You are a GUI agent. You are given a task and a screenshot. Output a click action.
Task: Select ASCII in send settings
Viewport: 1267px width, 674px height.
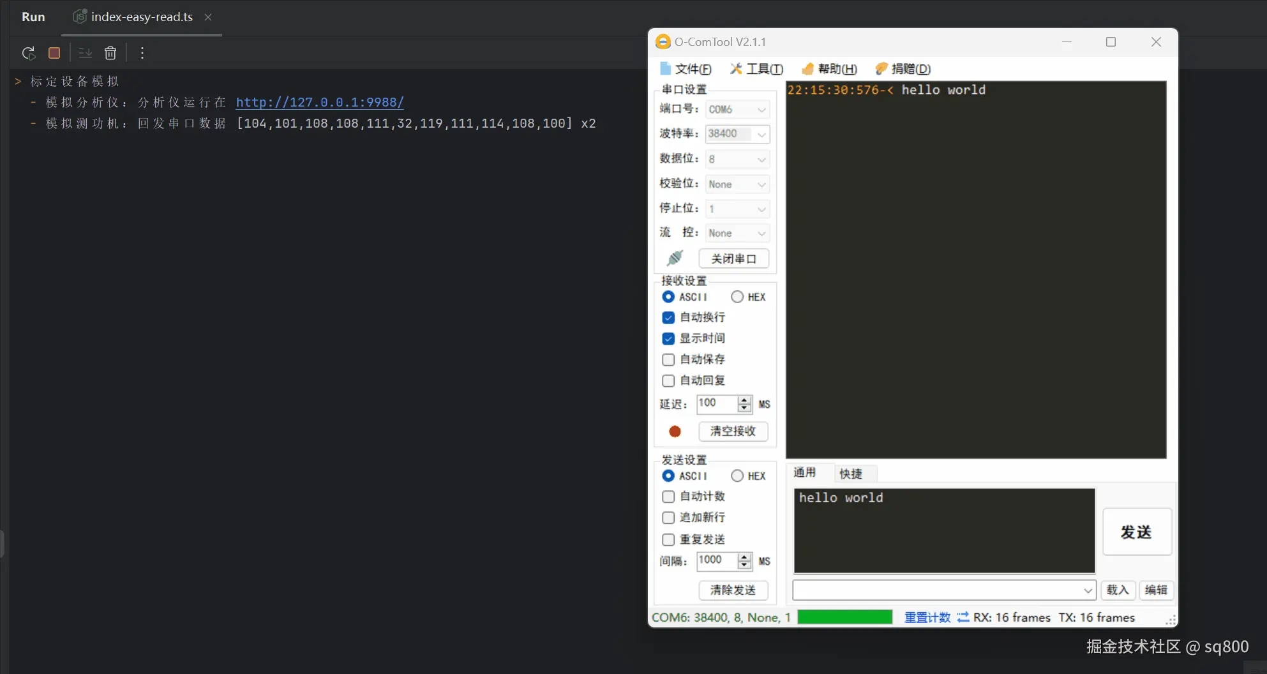click(685, 476)
